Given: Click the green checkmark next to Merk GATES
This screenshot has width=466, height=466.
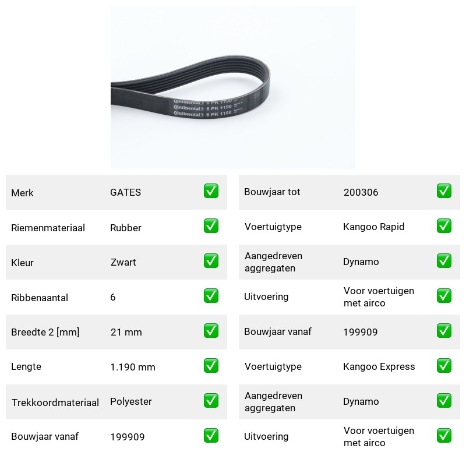Looking at the screenshot, I should click(x=211, y=191).
